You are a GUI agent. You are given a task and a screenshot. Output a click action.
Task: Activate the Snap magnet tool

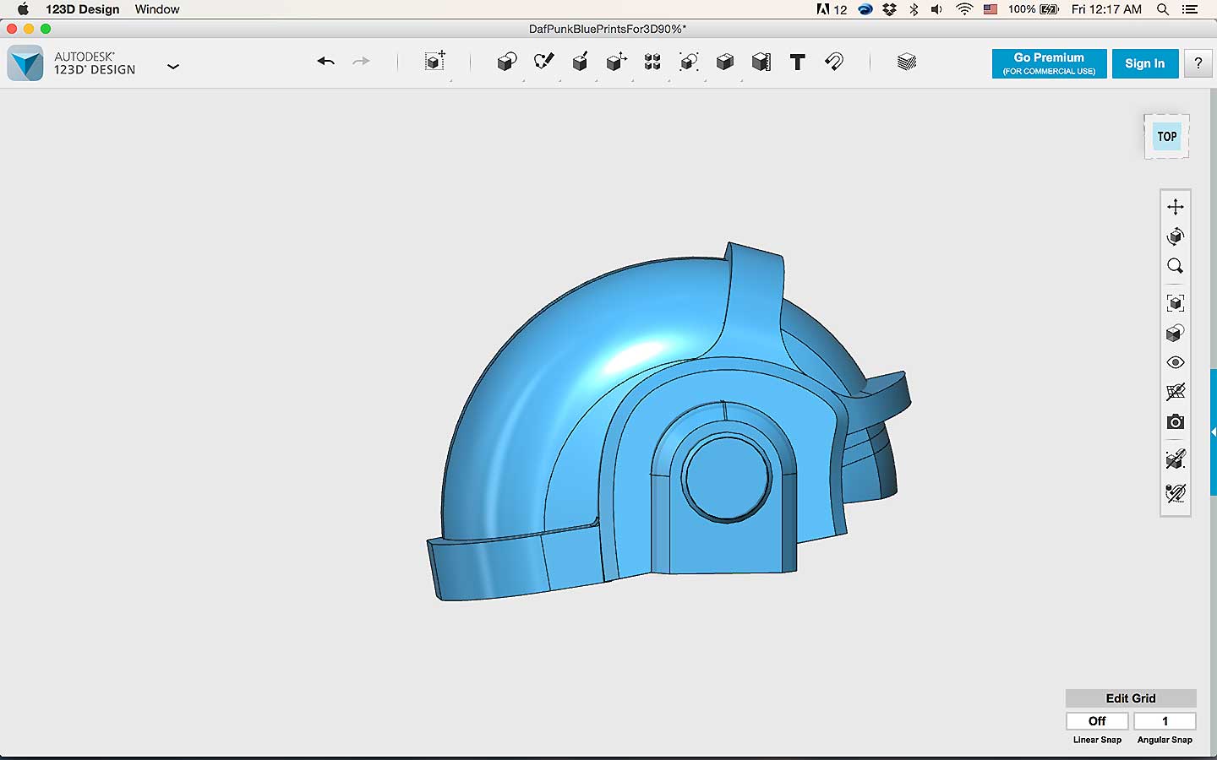(834, 62)
